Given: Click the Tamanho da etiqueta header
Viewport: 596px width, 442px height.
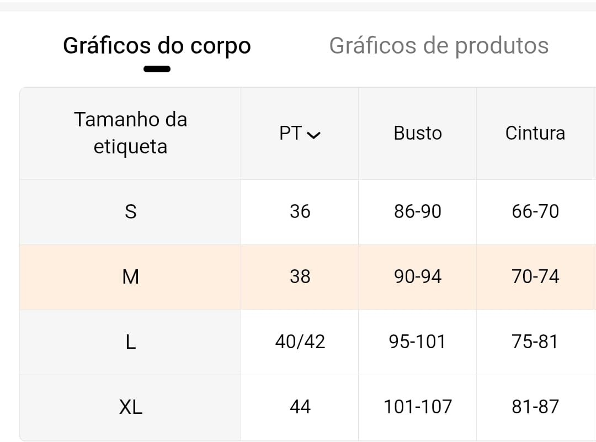Looking at the screenshot, I should click(130, 133).
